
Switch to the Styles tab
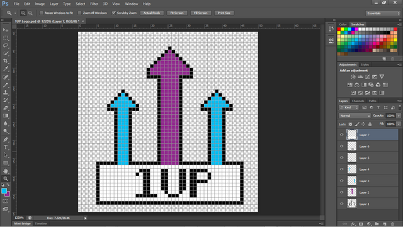click(365, 64)
